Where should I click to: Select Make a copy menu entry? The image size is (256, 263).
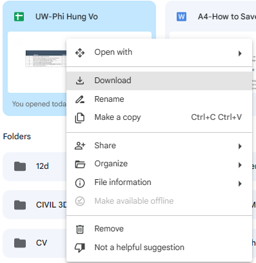click(159, 117)
